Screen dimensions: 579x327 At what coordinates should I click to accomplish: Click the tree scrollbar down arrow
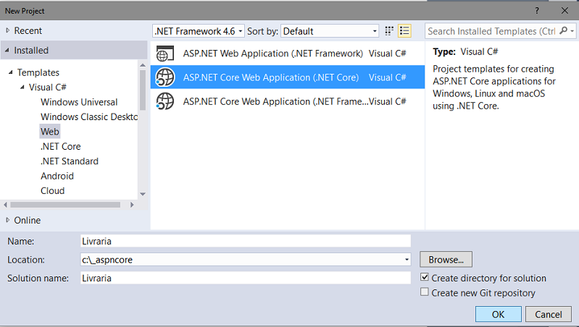pyautogui.click(x=143, y=195)
